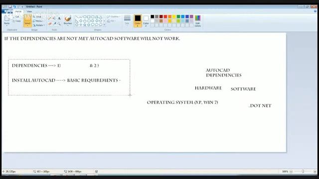This screenshot has width=319, height=179.
Task: Select the Four-point star shape
Action: pyautogui.click(x=81, y=25)
